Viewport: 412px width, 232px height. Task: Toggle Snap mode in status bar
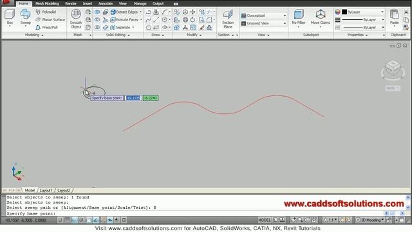(x=60, y=220)
